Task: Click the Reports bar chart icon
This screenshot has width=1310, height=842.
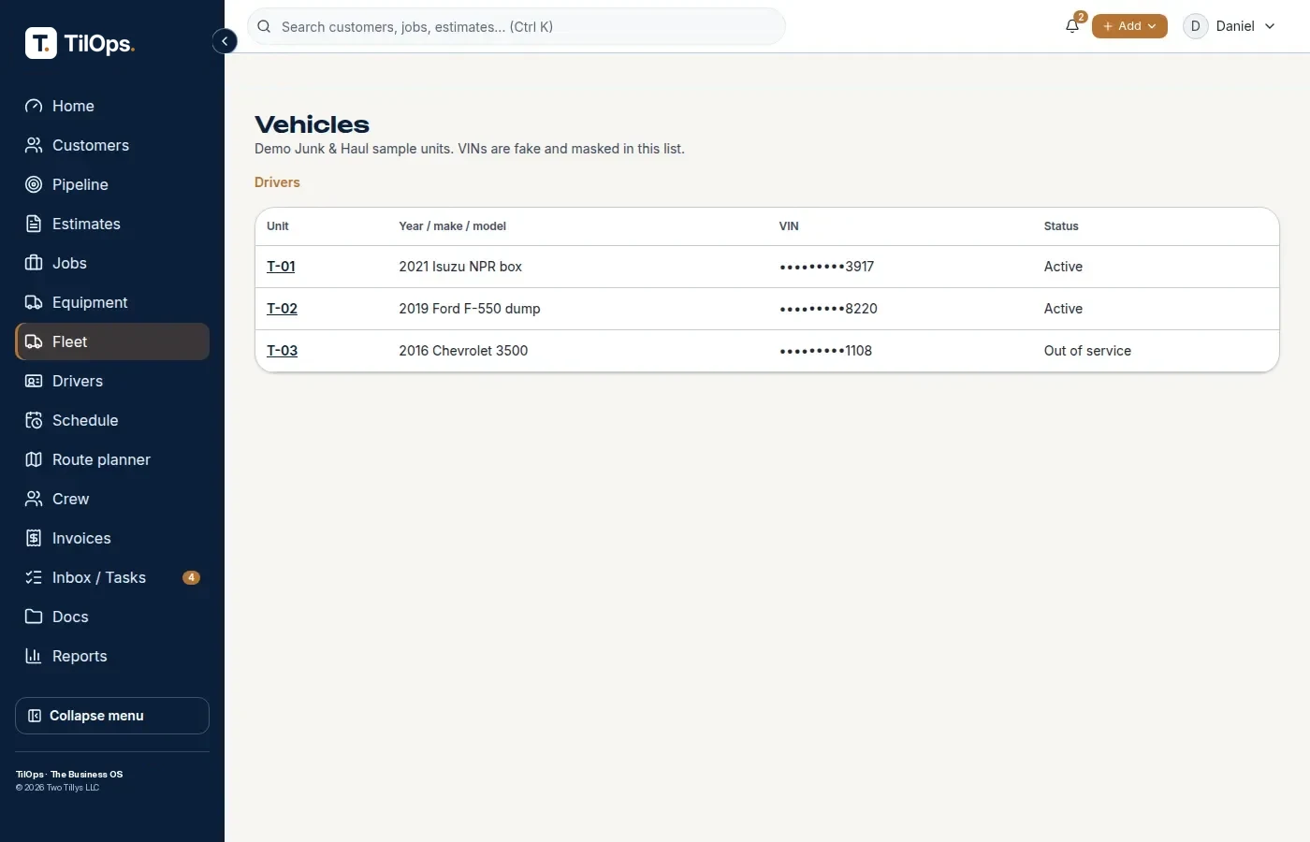Action: (x=34, y=656)
